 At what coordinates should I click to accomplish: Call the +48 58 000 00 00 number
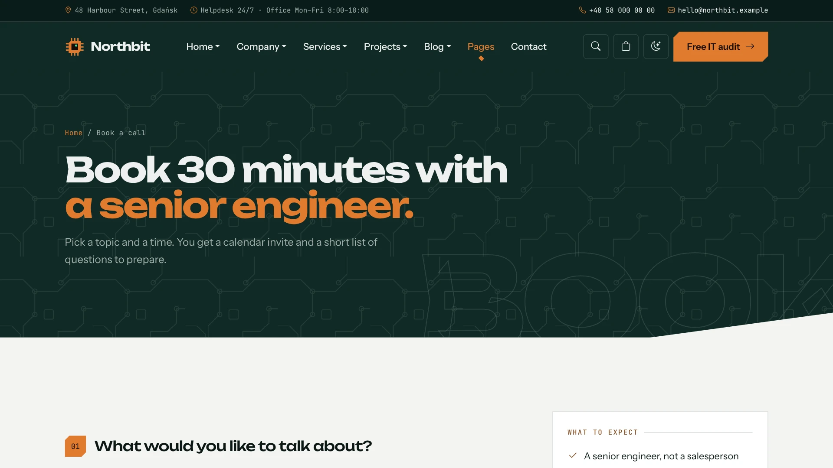click(x=622, y=10)
